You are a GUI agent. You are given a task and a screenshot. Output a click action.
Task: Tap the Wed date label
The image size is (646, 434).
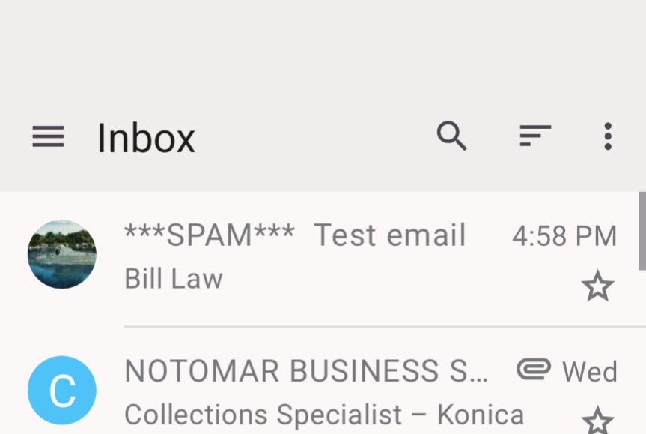[590, 372]
